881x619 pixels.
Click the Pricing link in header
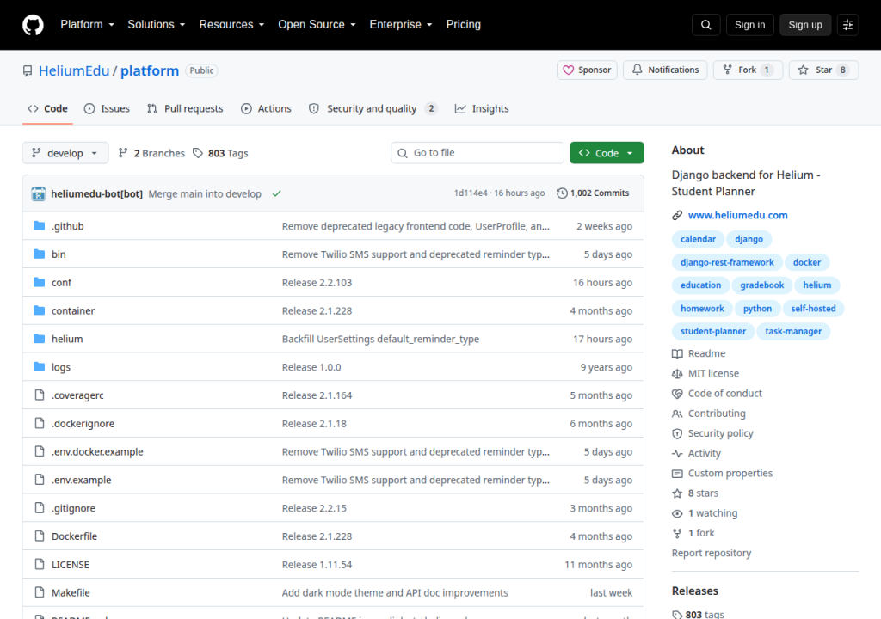click(x=464, y=25)
